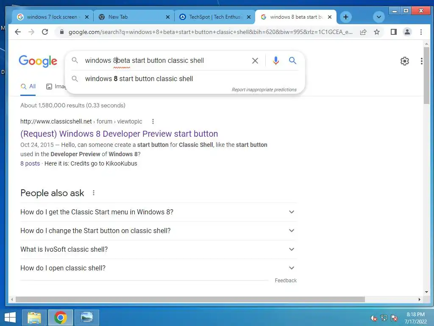Click inside the Google search field
Screen dimensions: 434x326
[166, 60]
